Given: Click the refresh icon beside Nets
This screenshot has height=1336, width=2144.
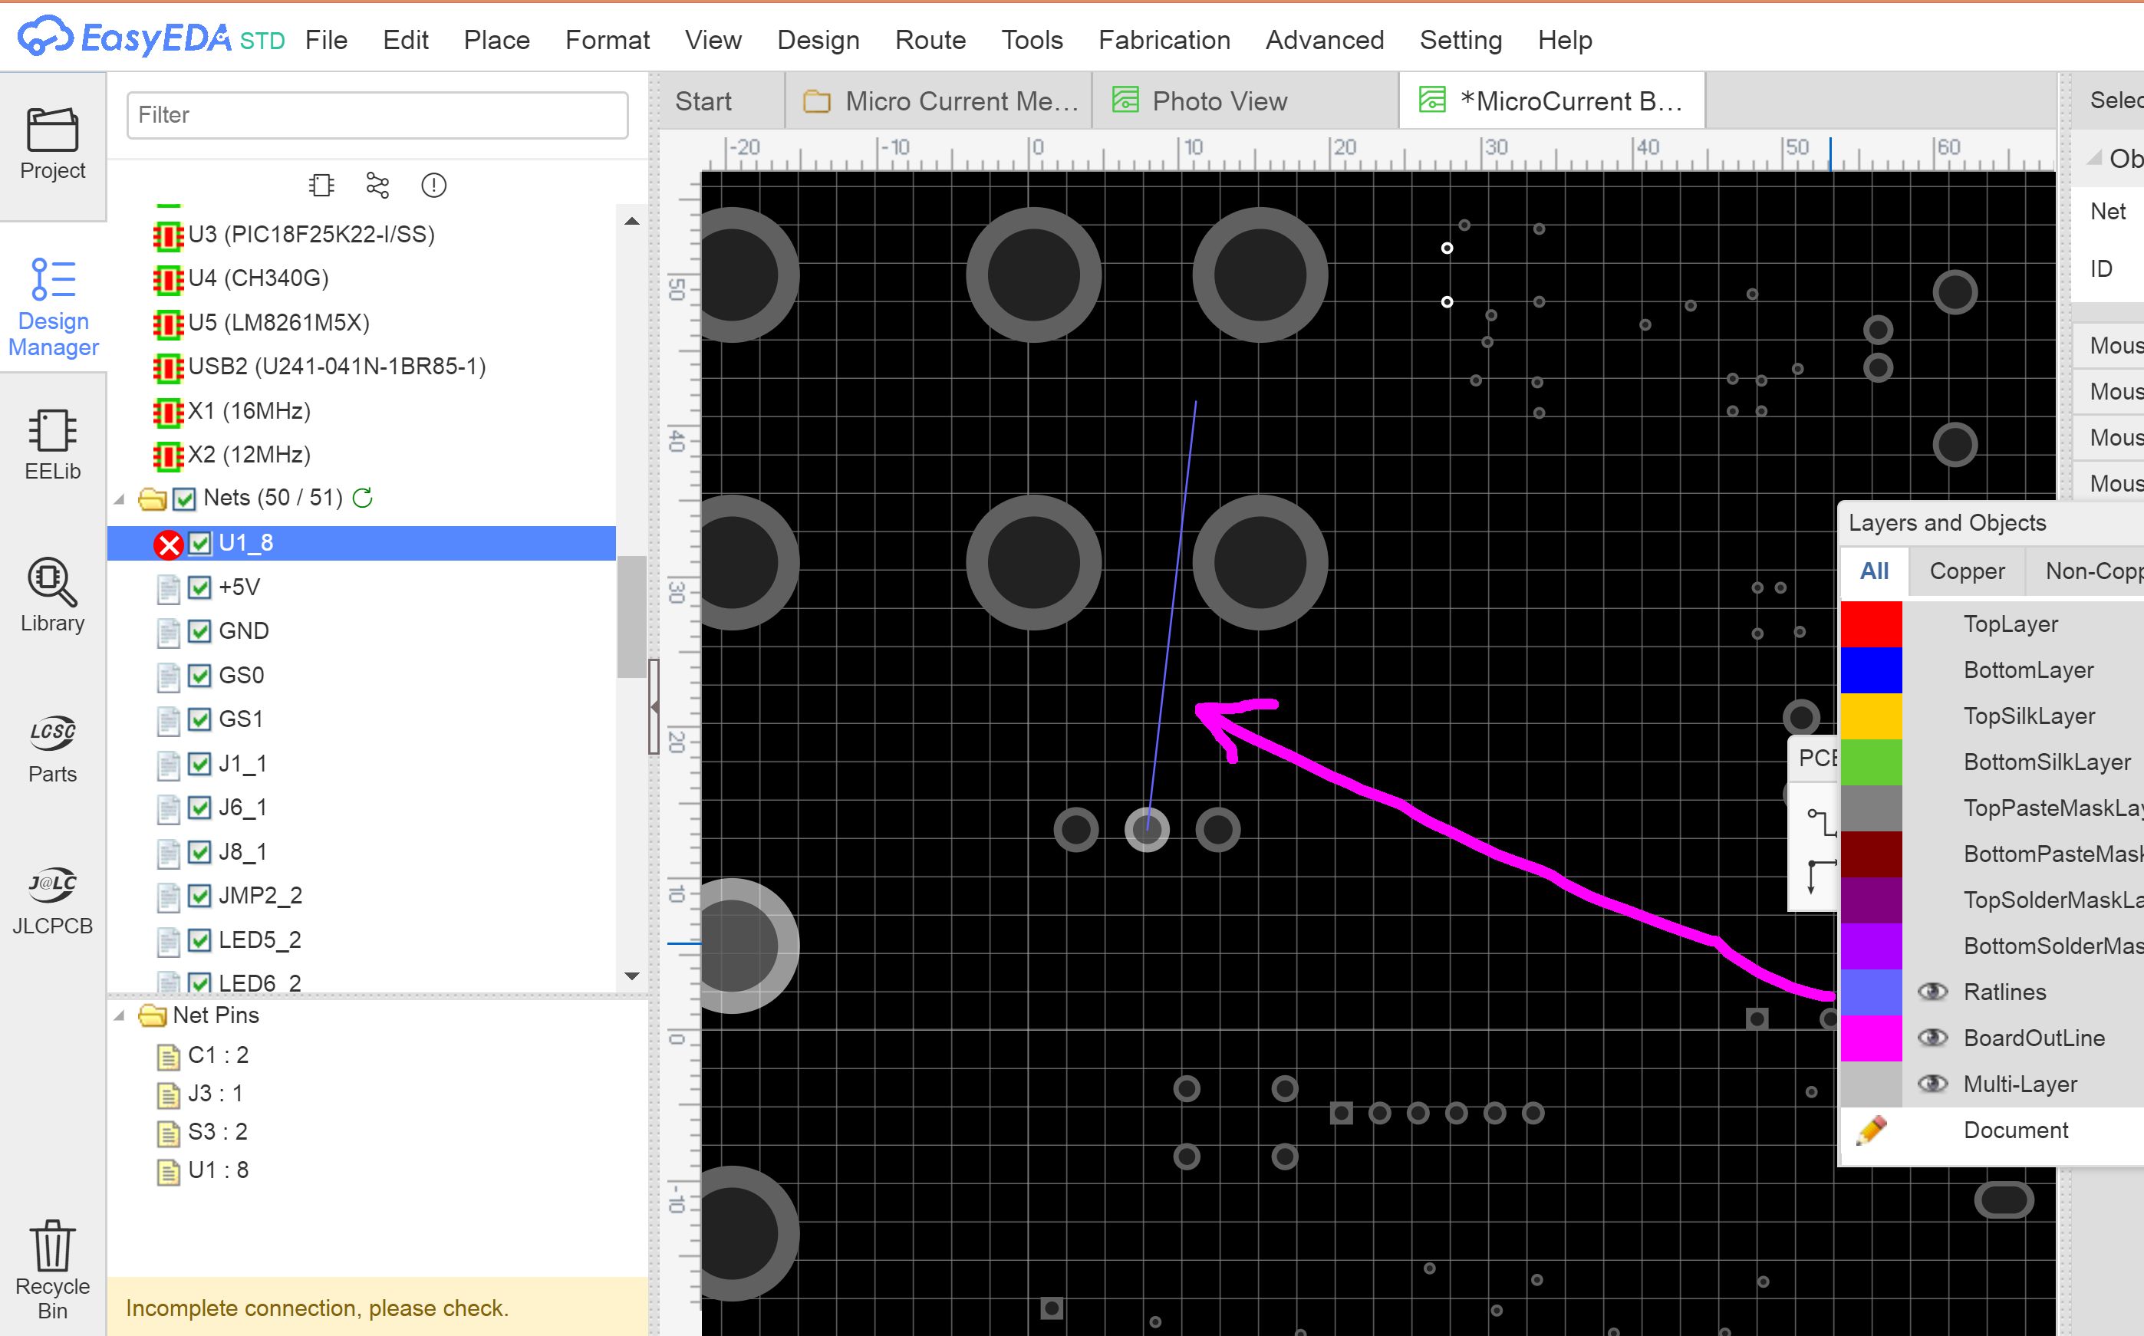Looking at the screenshot, I should (x=362, y=498).
